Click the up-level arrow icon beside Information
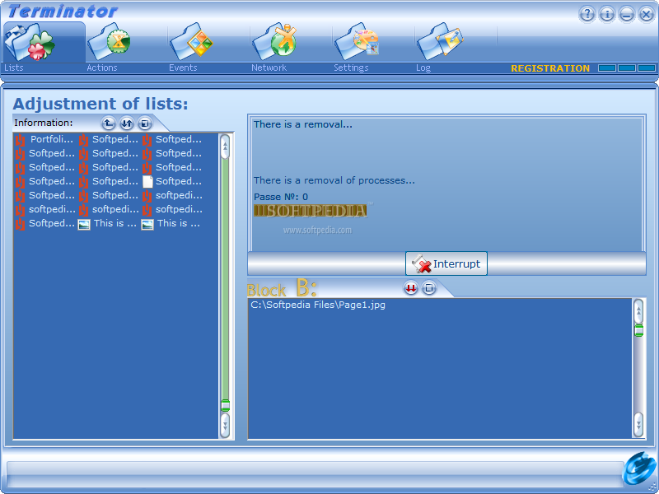 [x=109, y=123]
